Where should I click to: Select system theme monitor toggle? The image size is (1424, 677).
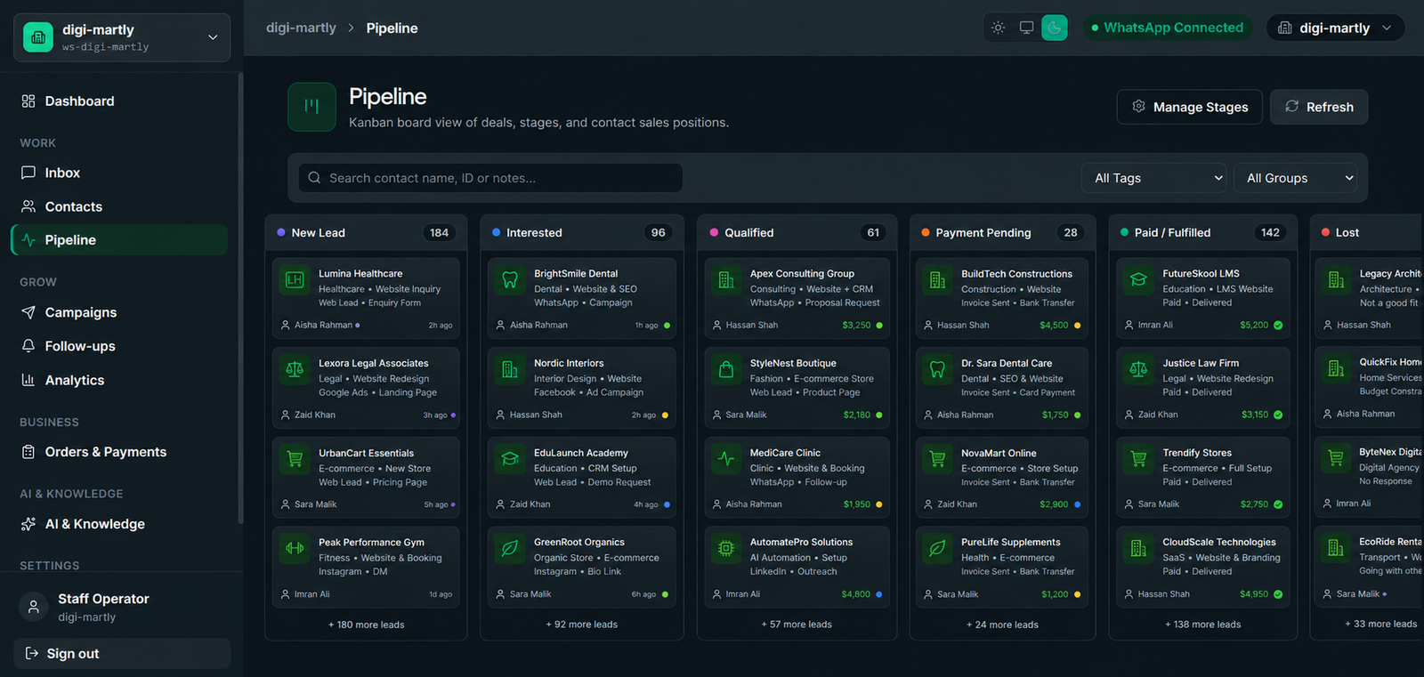click(x=1026, y=28)
